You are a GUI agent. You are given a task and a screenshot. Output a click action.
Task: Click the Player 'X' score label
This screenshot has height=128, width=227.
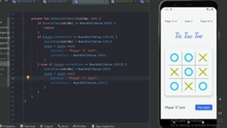[x=206, y=21]
